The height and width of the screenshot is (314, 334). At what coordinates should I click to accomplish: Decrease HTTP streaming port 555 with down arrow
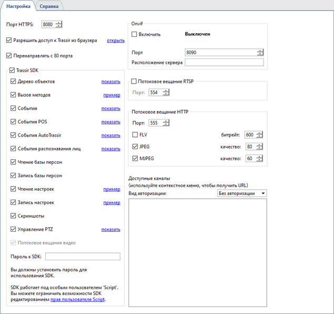(166, 125)
